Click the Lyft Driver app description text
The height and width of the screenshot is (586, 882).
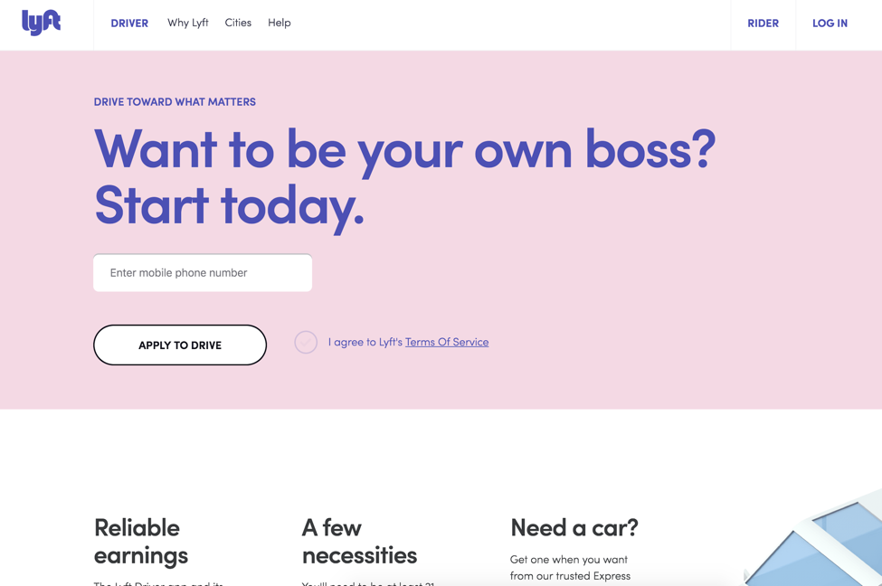coord(157,582)
